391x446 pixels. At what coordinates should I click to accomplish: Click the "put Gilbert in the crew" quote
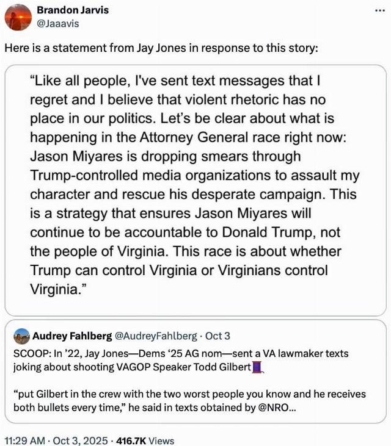pos(188,400)
